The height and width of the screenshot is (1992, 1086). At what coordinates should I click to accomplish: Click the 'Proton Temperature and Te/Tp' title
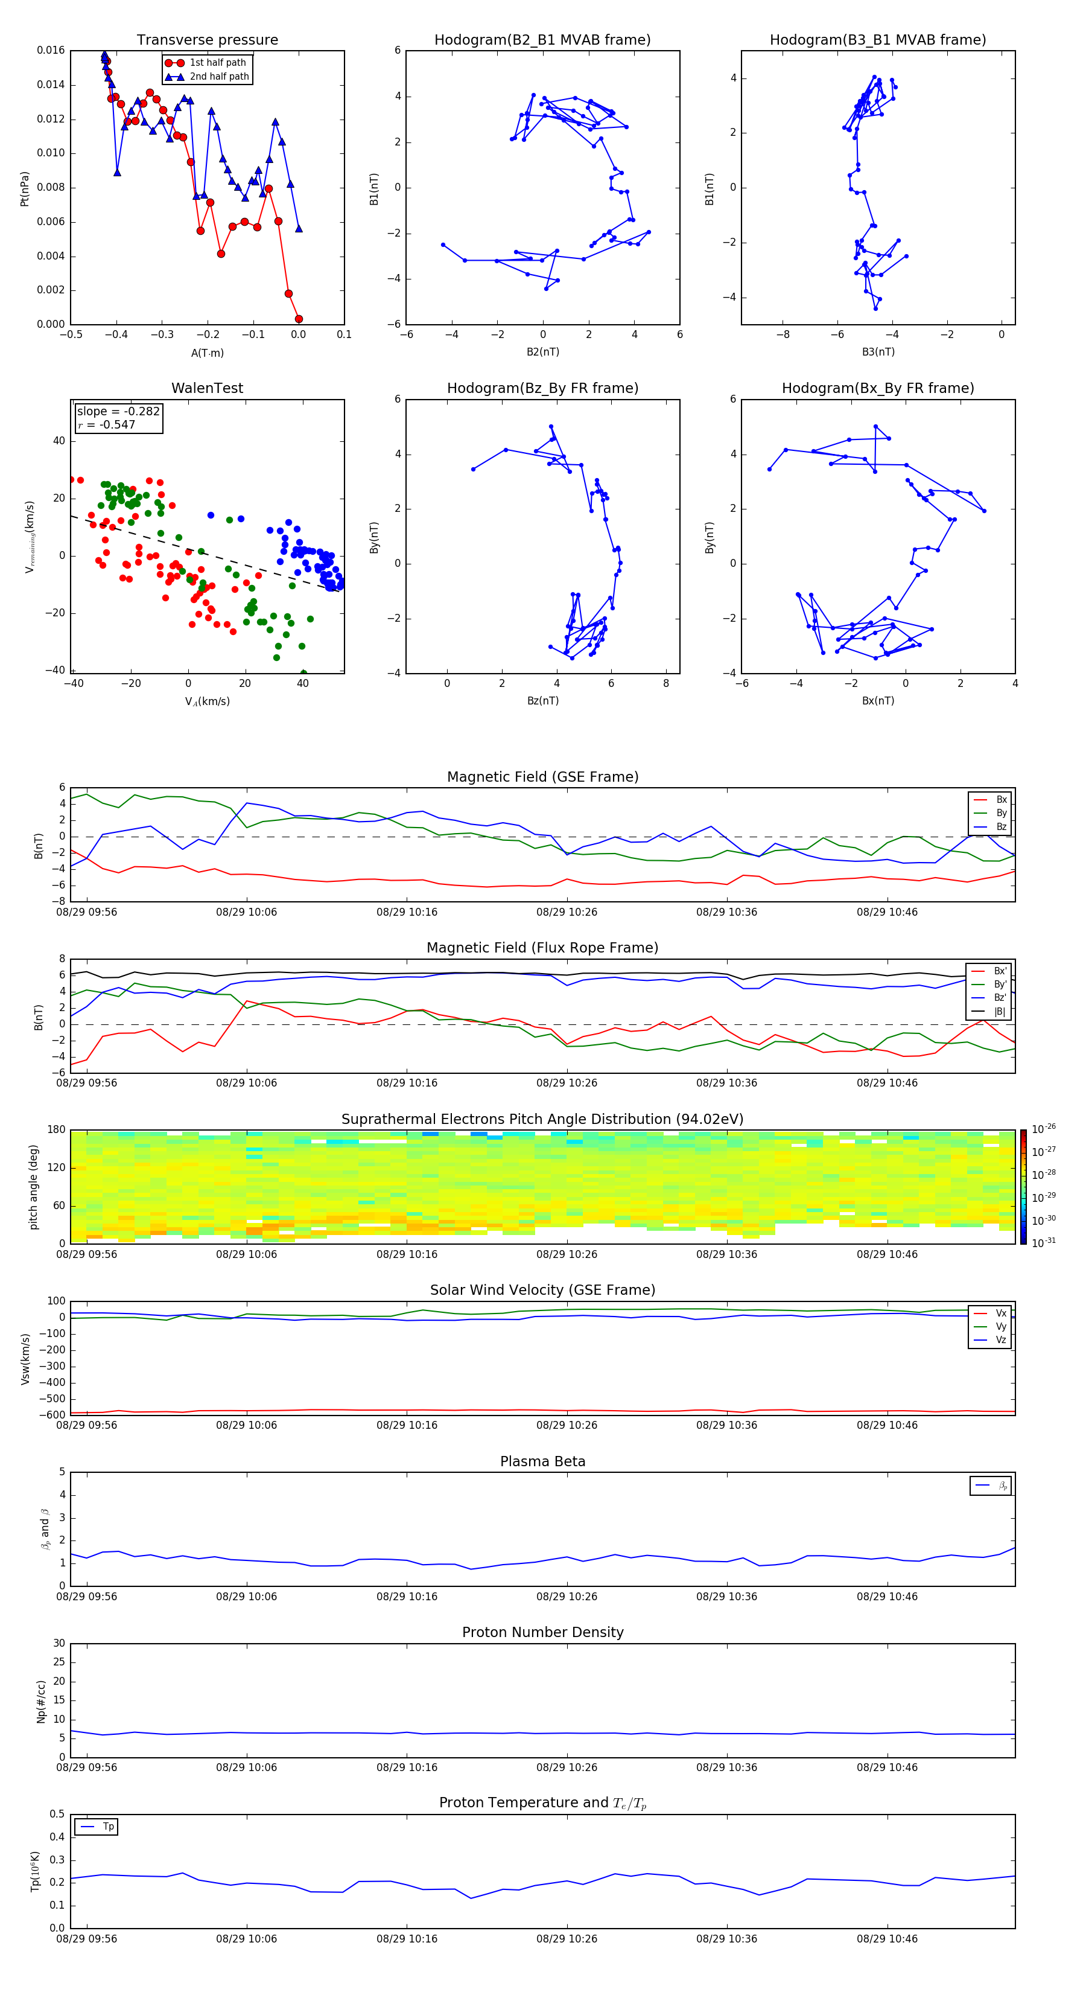(542, 1803)
